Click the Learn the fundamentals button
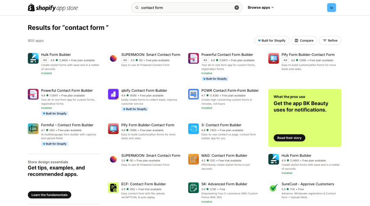This screenshot has width=370, height=206. 50,195
